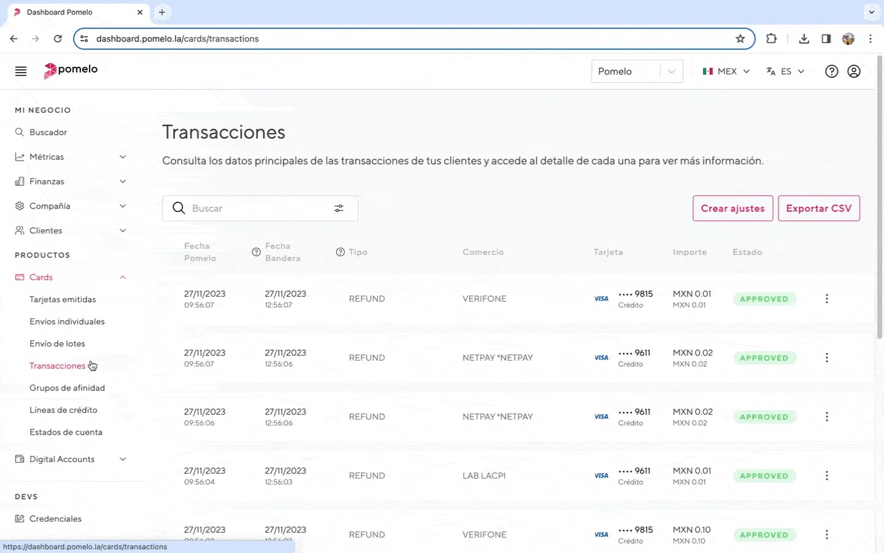Click the Buscar search input field
The height and width of the screenshot is (553, 884).
tap(258, 209)
